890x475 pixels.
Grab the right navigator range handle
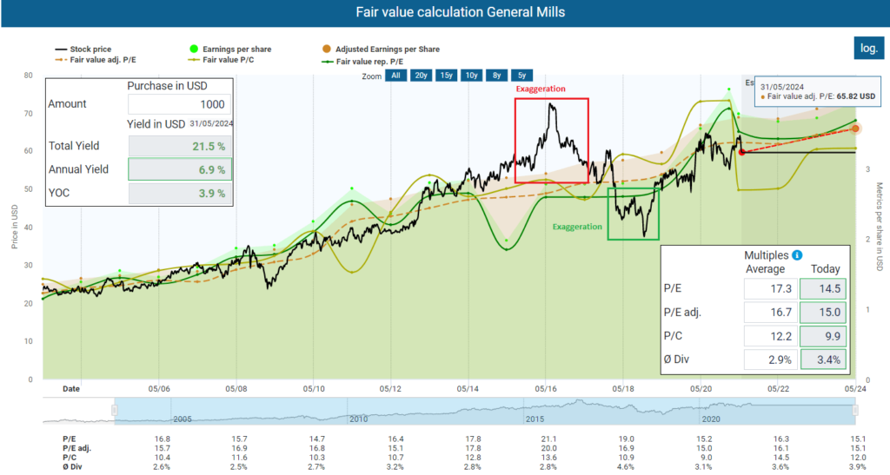855,411
